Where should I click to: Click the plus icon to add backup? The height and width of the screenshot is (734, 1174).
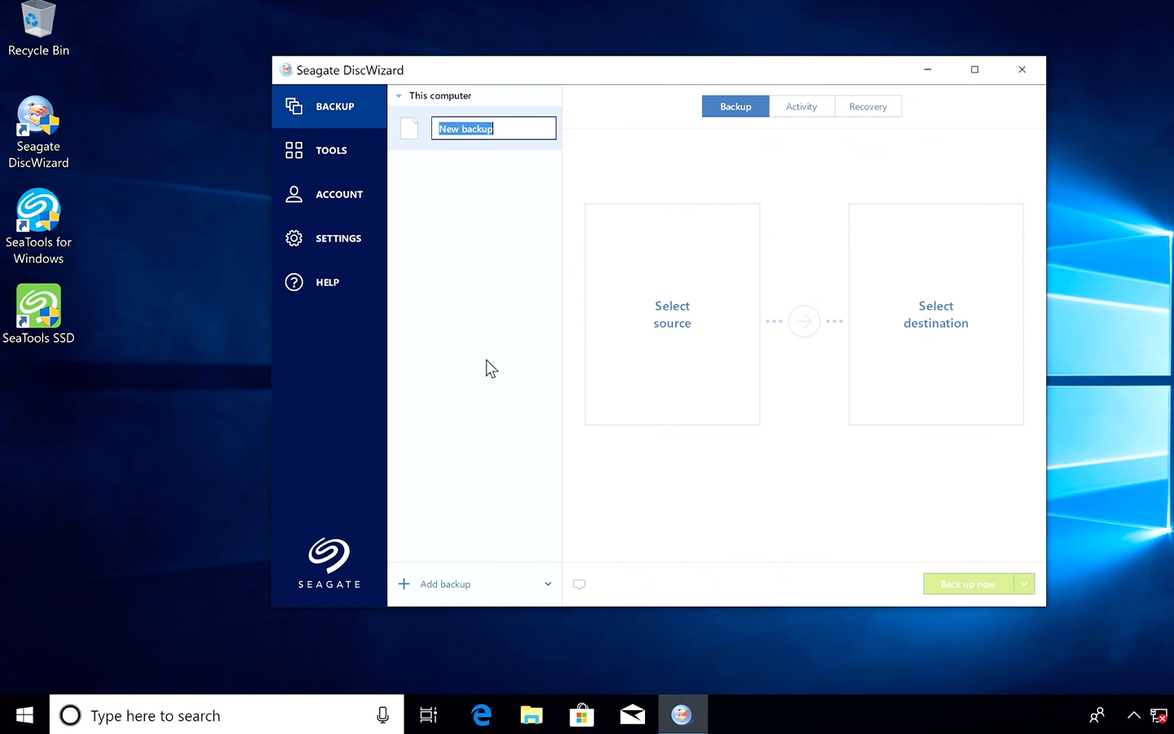[x=404, y=584]
